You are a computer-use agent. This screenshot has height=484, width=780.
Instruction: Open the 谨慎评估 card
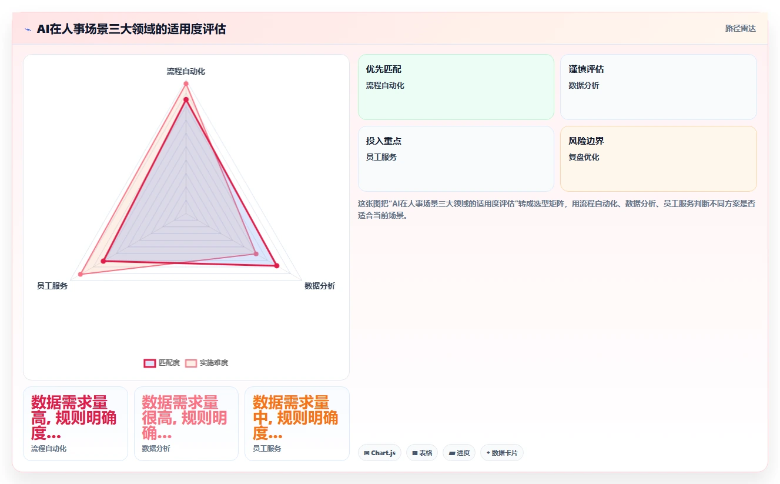[658, 87]
